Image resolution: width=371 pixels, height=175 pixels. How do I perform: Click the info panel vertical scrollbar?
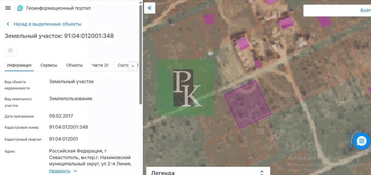click(x=141, y=55)
